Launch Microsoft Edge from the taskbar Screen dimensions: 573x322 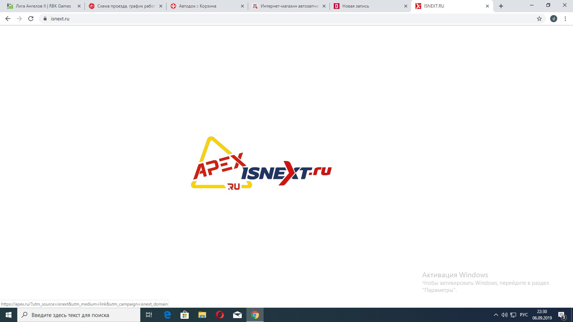(167, 315)
